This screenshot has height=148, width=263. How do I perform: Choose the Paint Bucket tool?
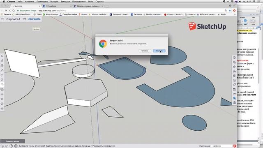coord(2,65)
